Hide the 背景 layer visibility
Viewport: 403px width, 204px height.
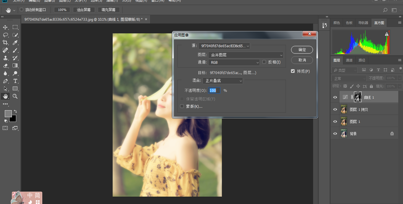335,134
